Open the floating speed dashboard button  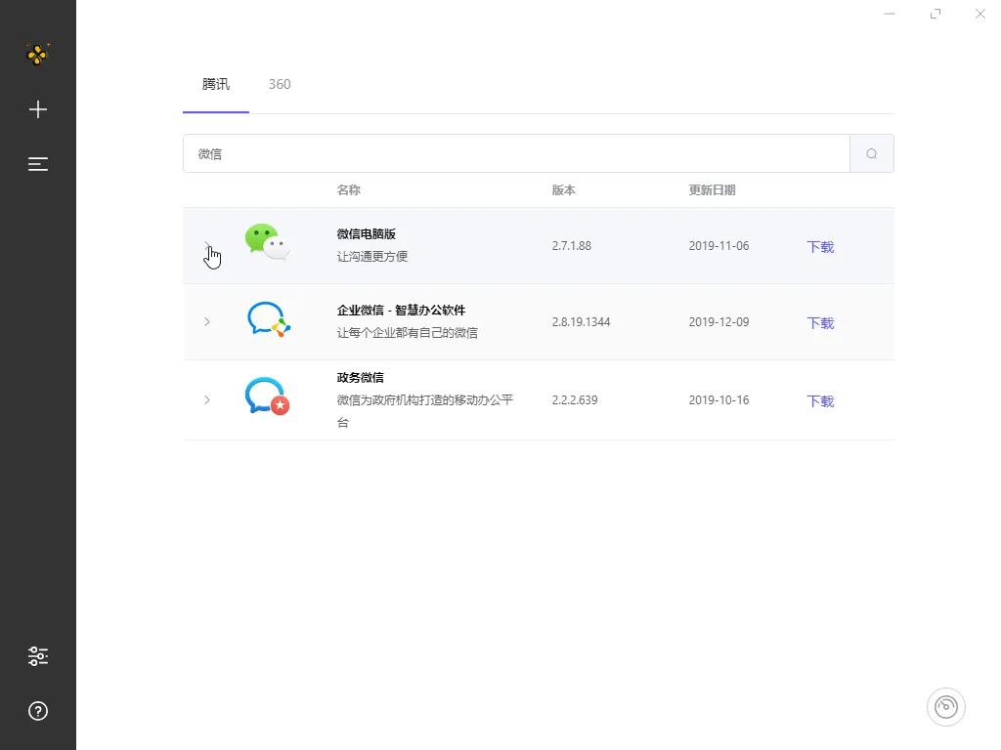945,706
